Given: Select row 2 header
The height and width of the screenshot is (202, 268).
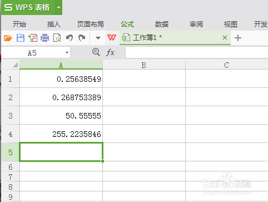Looking at the screenshot, I should pyautogui.click(x=11, y=97).
